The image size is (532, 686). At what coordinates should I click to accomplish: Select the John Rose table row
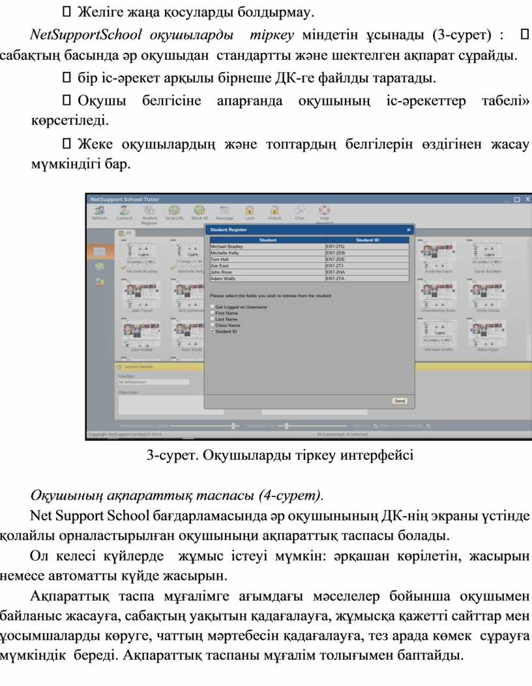(x=310, y=272)
